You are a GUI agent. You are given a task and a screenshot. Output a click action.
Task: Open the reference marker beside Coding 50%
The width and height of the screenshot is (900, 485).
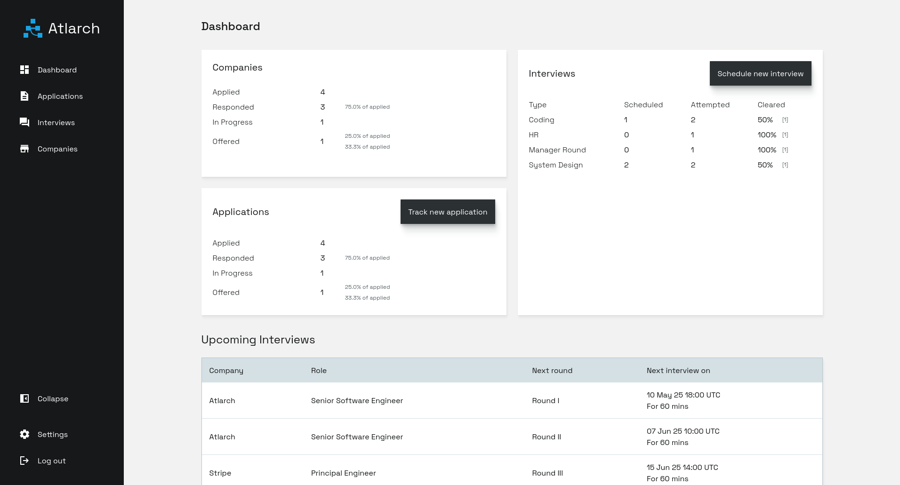tap(785, 119)
